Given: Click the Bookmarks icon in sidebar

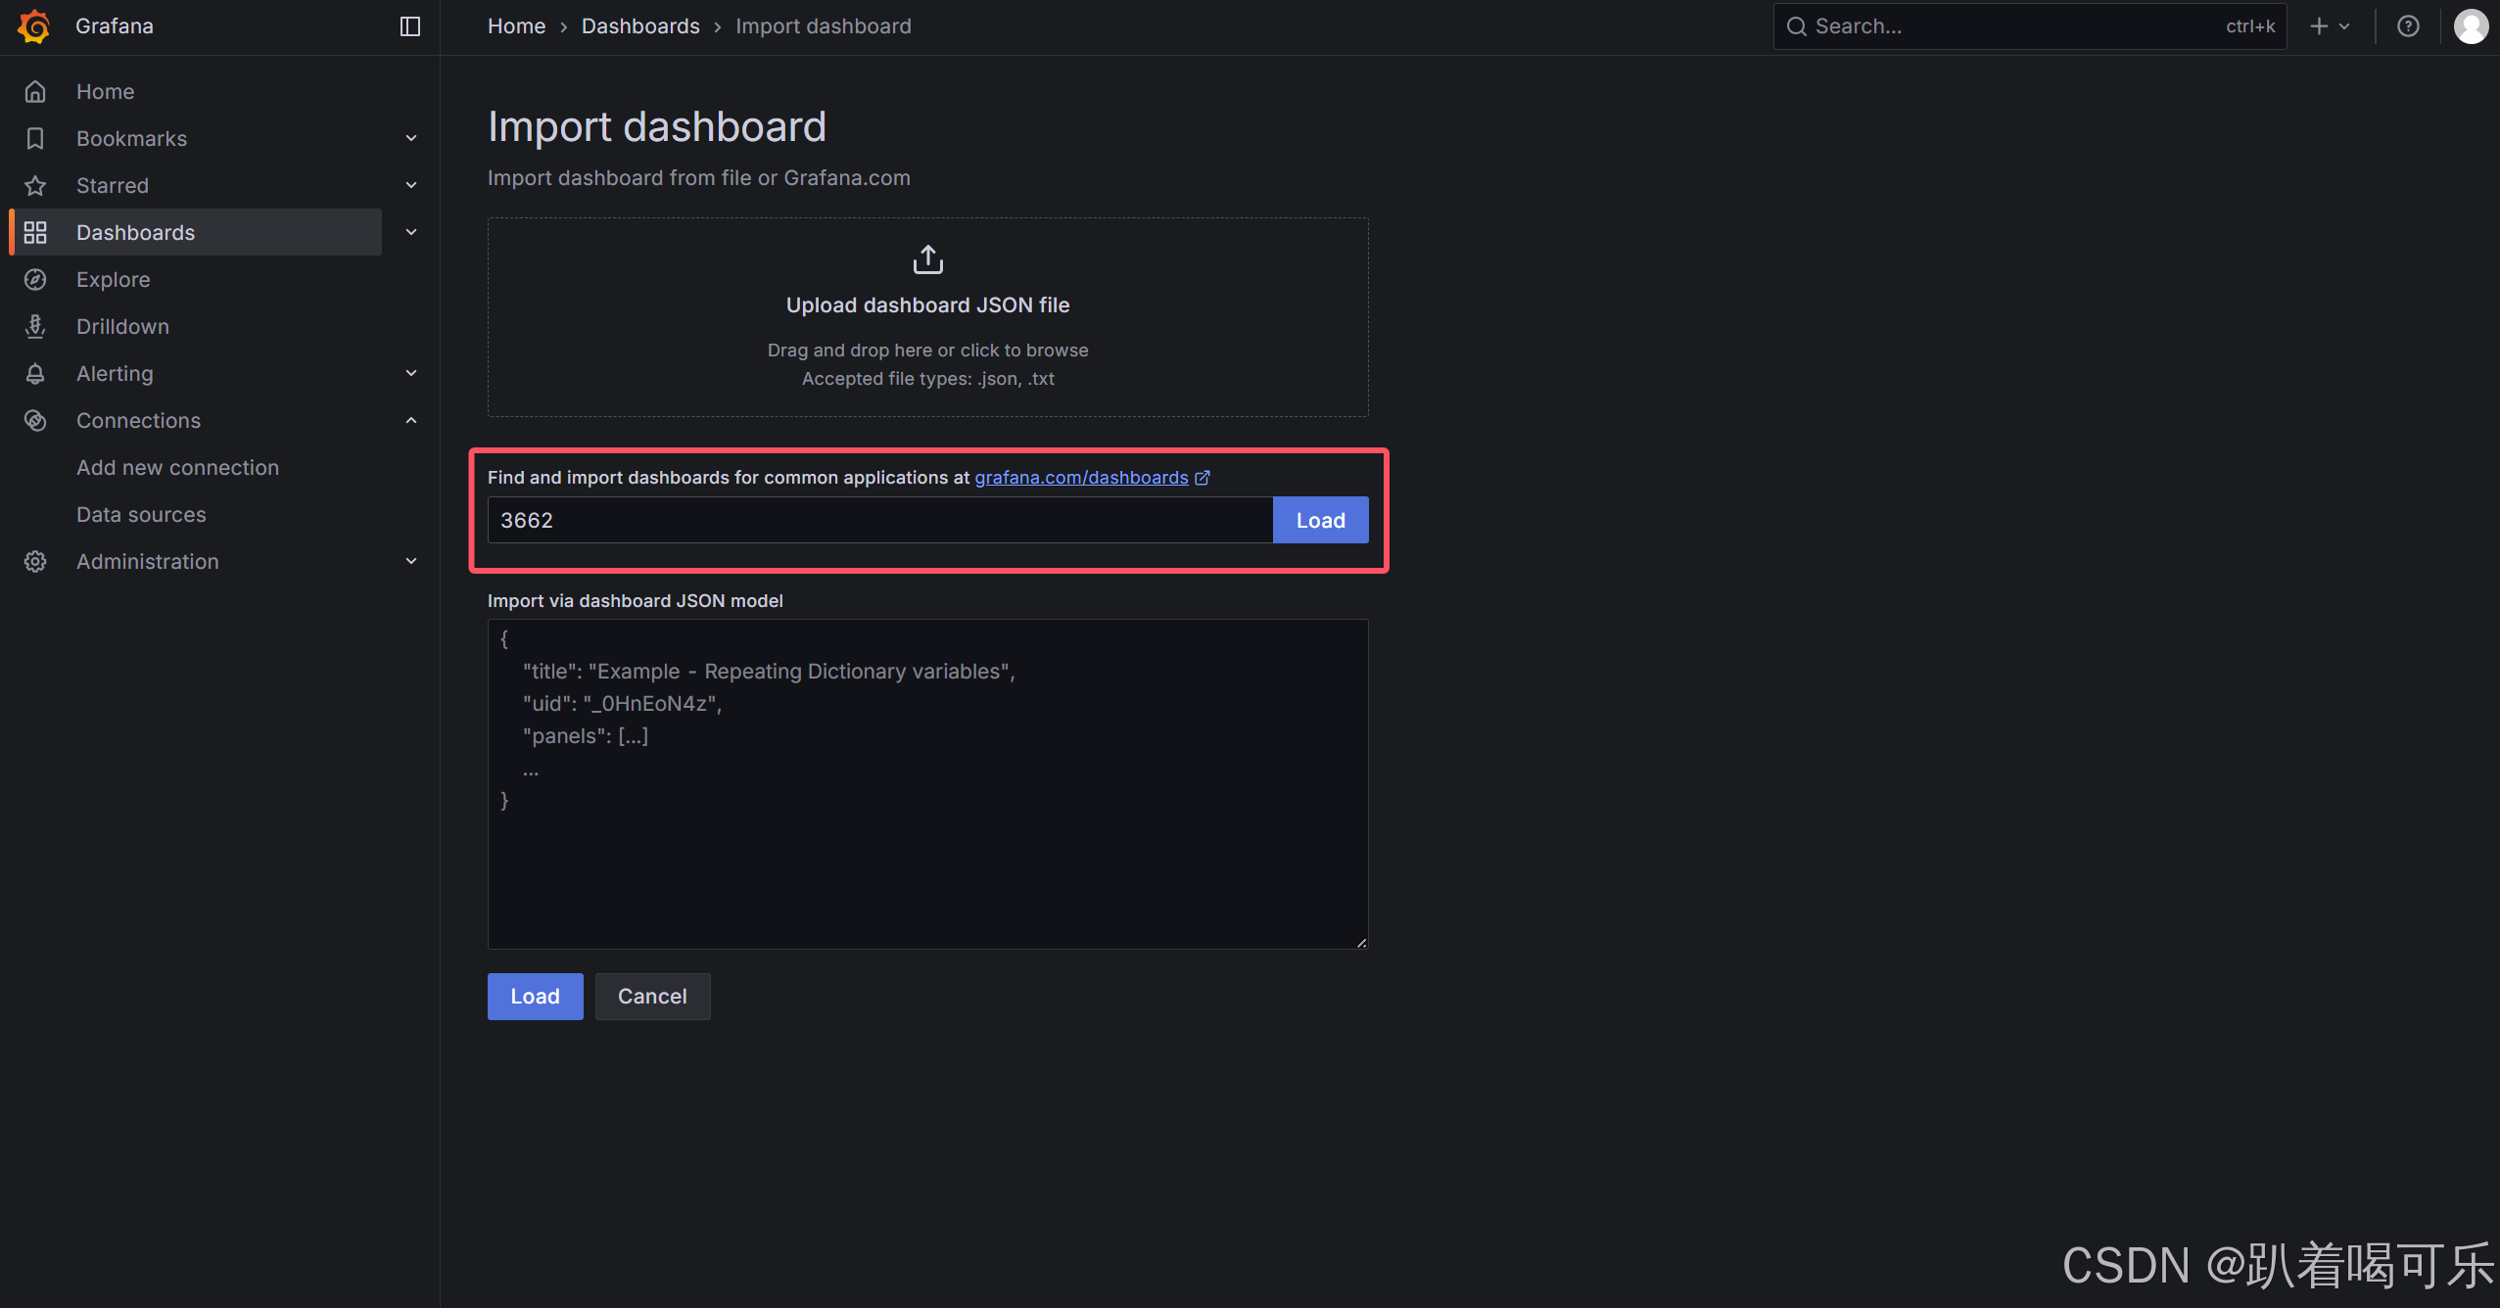Looking at the screenshot, I should pos(35,138).
